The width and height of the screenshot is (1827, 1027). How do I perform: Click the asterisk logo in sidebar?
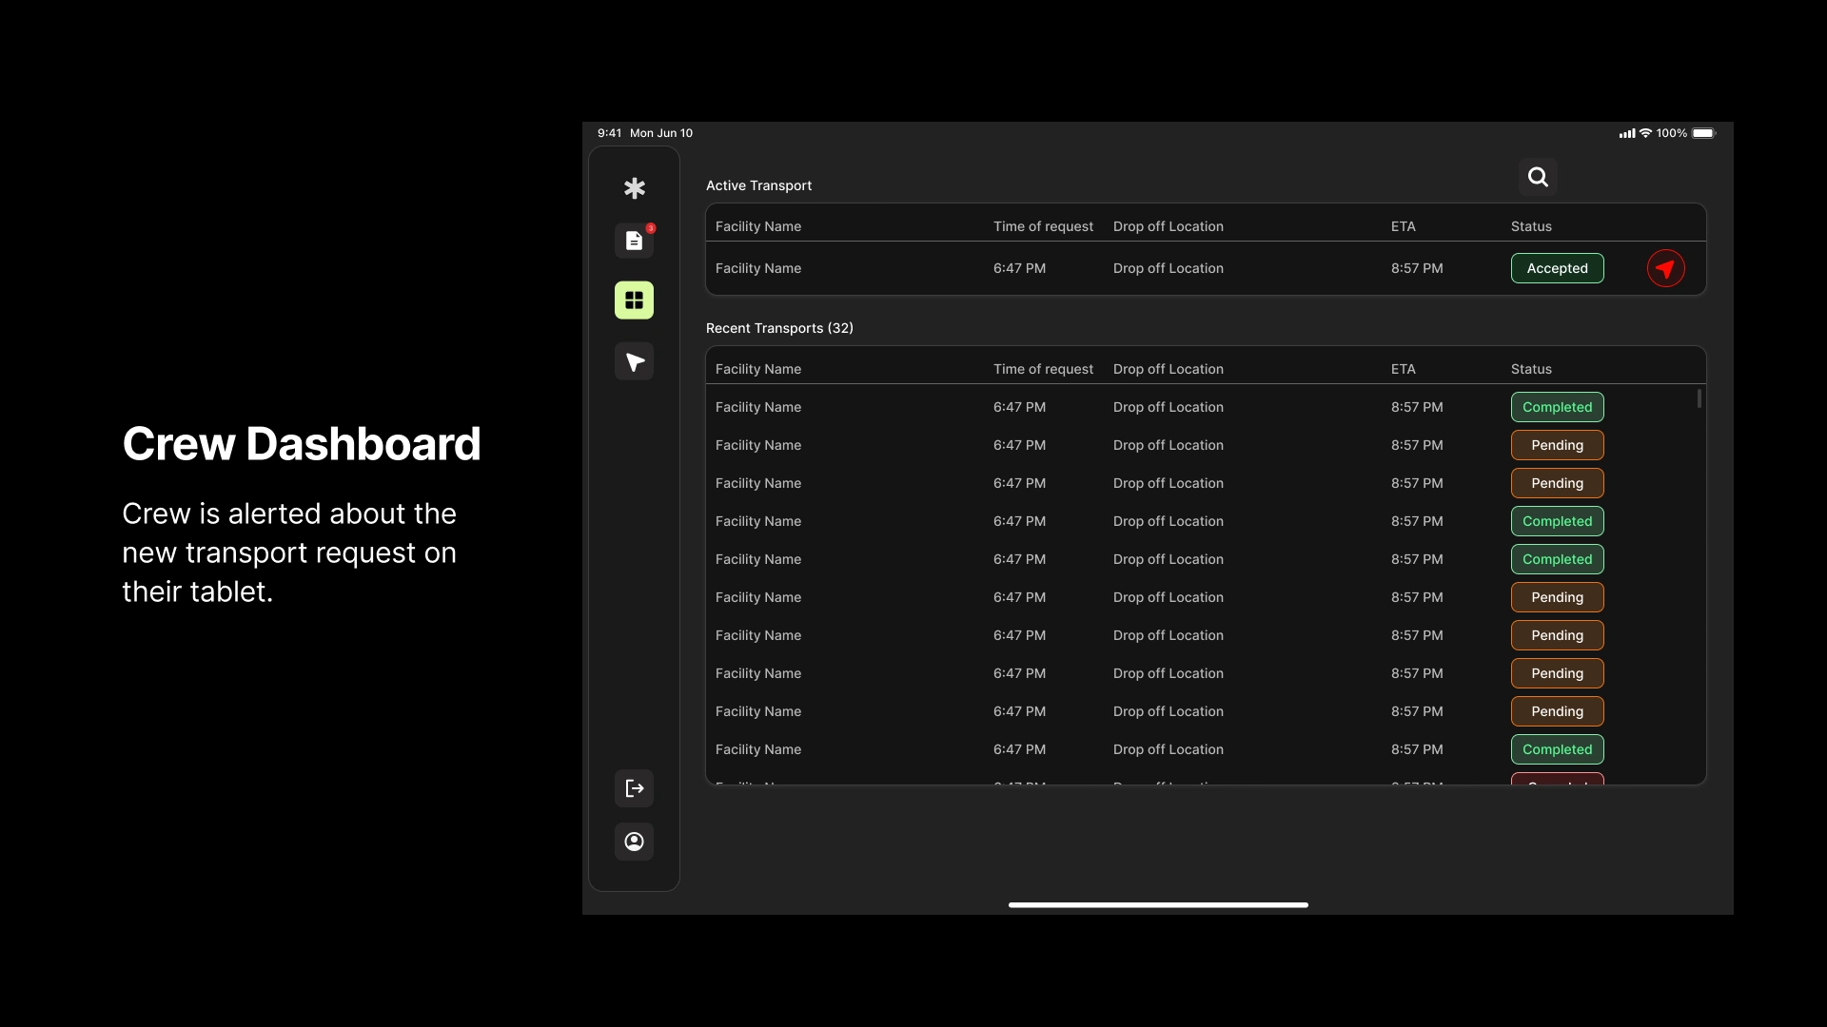tap(635, 188)
